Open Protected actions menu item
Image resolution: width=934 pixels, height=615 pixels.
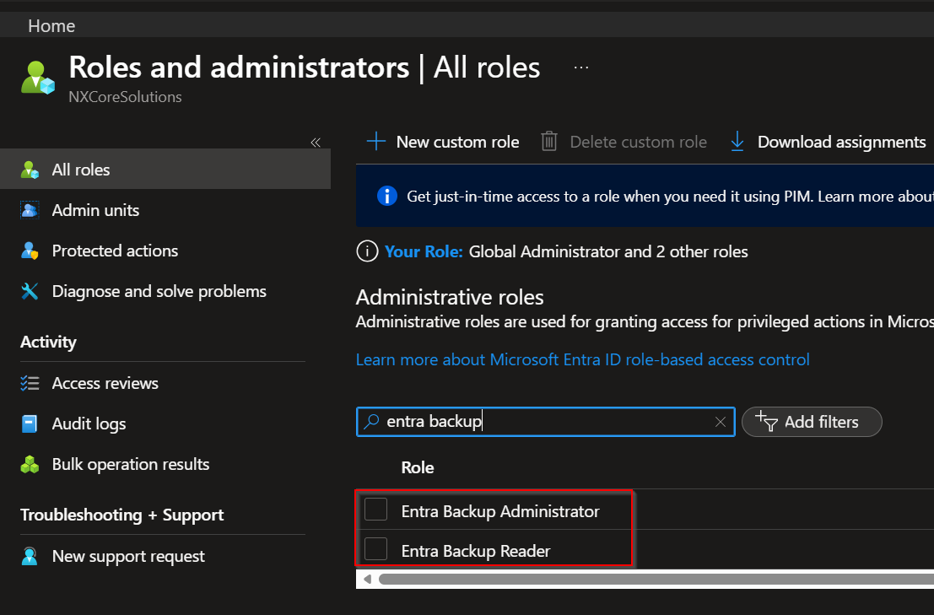[115, 251]
